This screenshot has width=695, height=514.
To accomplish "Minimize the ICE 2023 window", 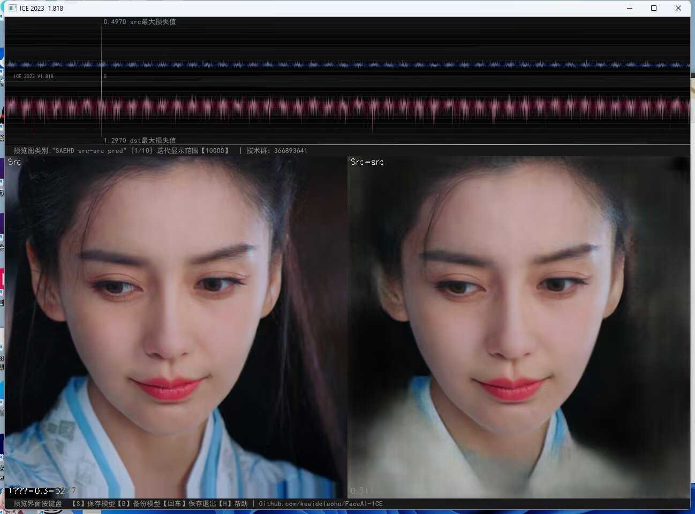I will (x=630, y=8).
